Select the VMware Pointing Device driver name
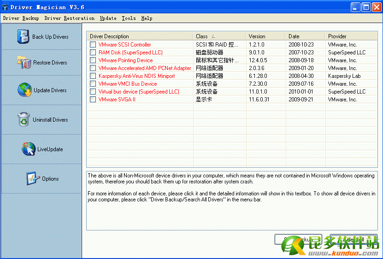Screen dimensions: 383x259 (125, 60)
